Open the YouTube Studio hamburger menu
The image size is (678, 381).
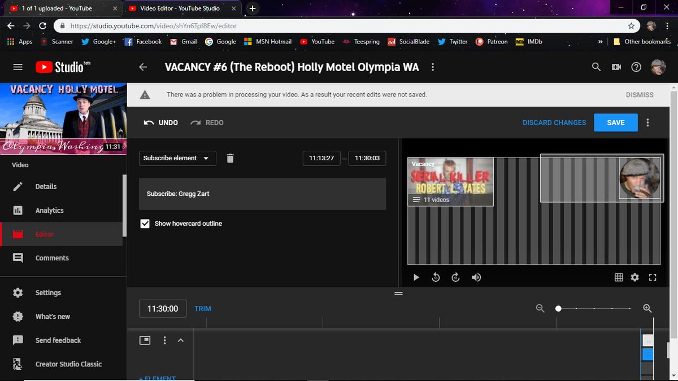pyautogui.click(x=18, y=67)
